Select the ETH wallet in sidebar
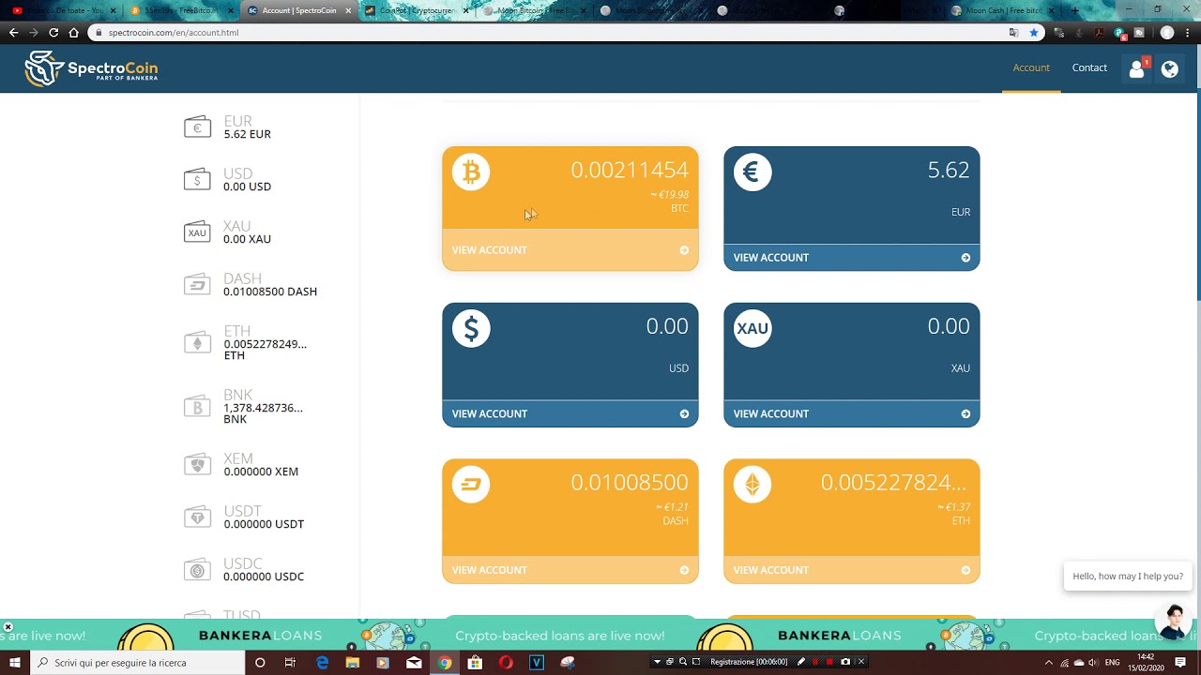1201x675 pixels. [x=246, y=343]
